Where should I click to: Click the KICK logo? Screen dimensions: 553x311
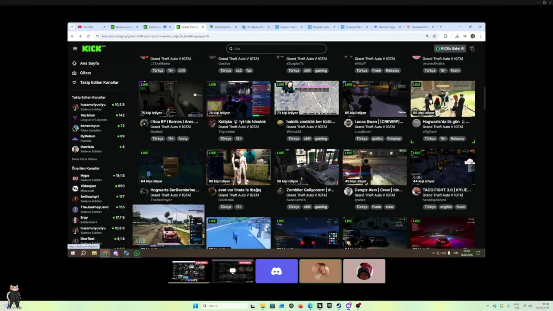(93, 49)
